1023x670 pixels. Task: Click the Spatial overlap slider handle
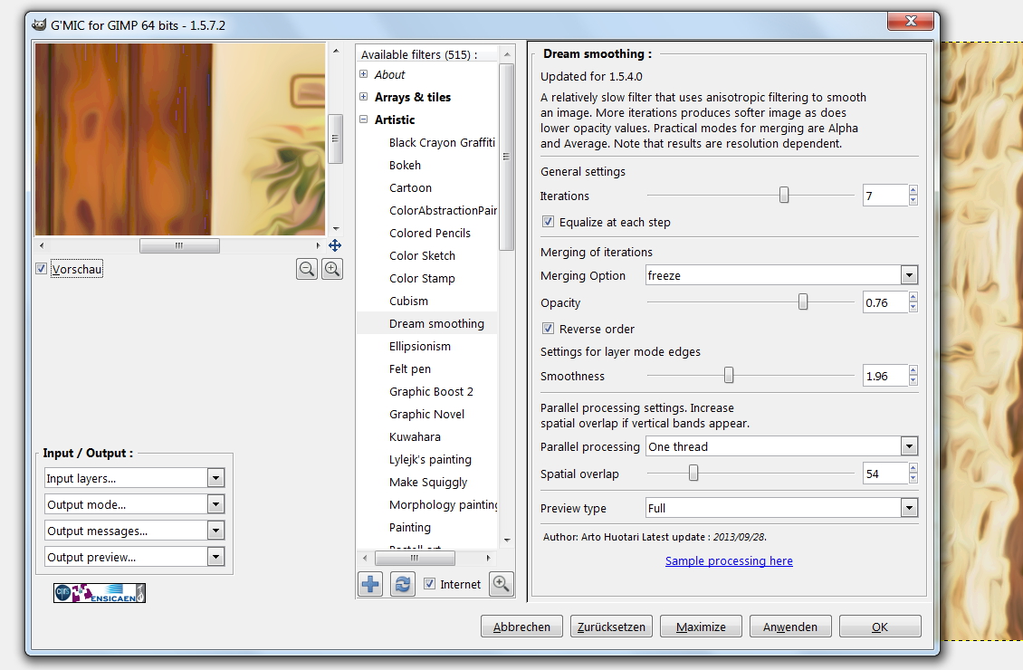(693, 473)
